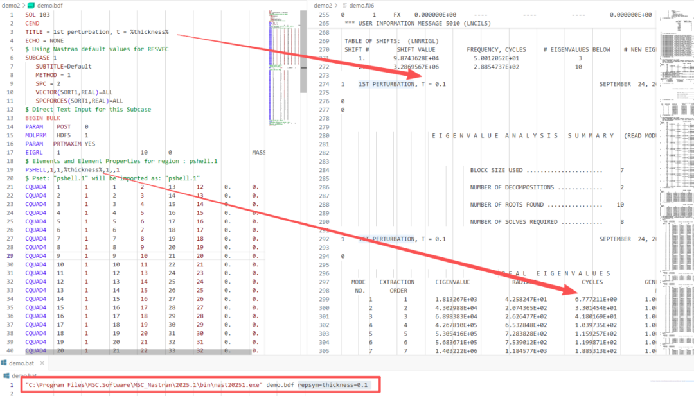This screenshot has width=694, height=396.
Task: Open demo2 folder breadcrumb above demo.f06
Action: (323, 5)
